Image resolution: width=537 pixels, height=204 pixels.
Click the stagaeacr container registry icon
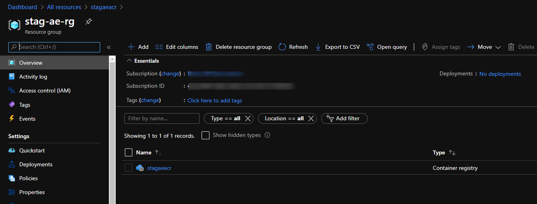click(140, 168)
